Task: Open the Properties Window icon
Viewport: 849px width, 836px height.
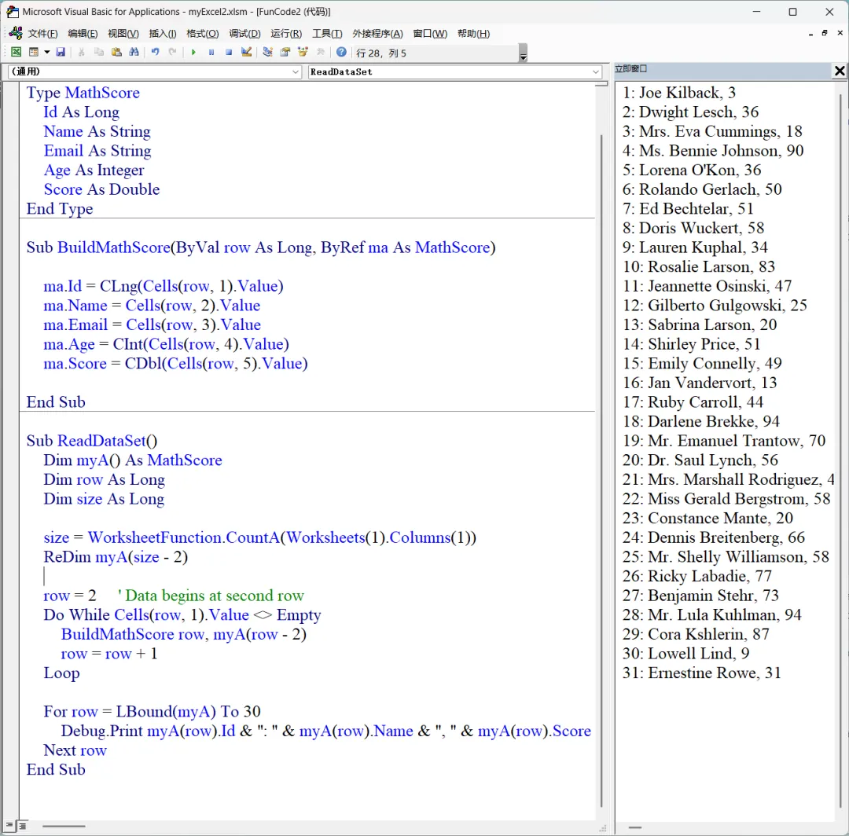Action: [285, 52]
